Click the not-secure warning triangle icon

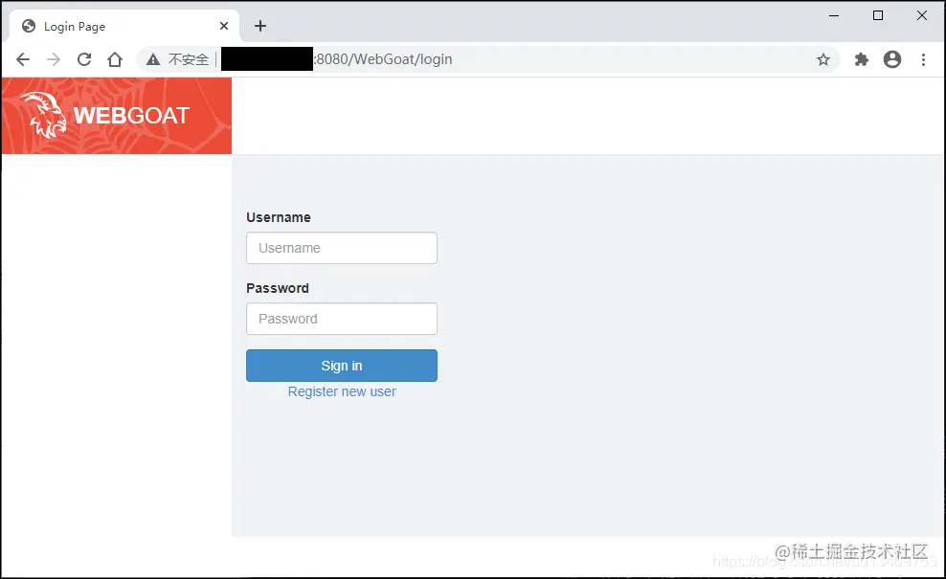point(153,59)
